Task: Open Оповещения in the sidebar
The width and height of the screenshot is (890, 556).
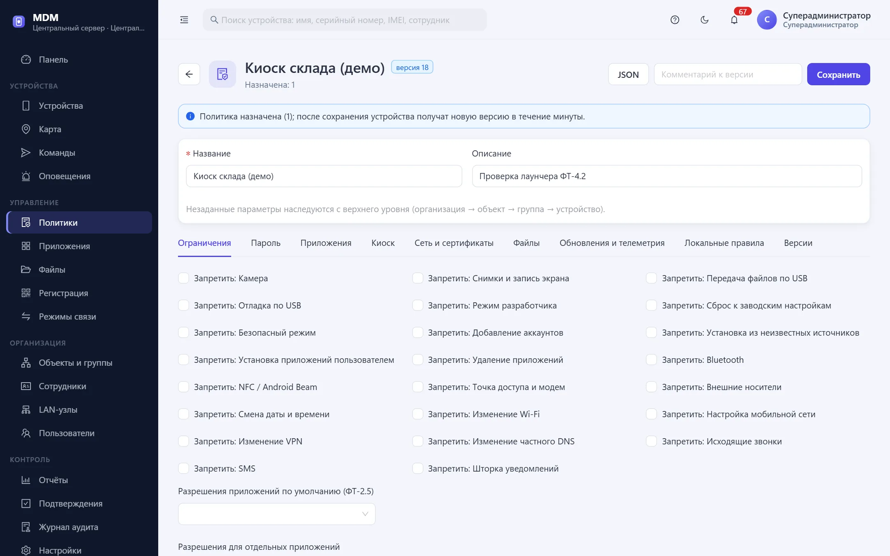Action: click(79, 176)
